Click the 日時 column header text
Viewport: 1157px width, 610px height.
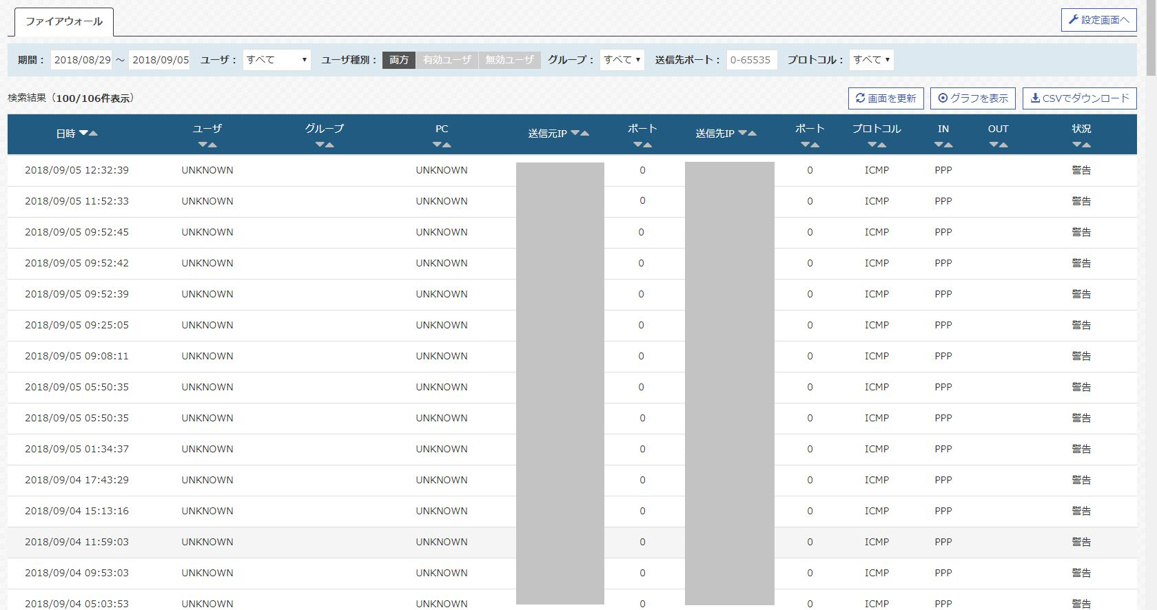[65, 134]
